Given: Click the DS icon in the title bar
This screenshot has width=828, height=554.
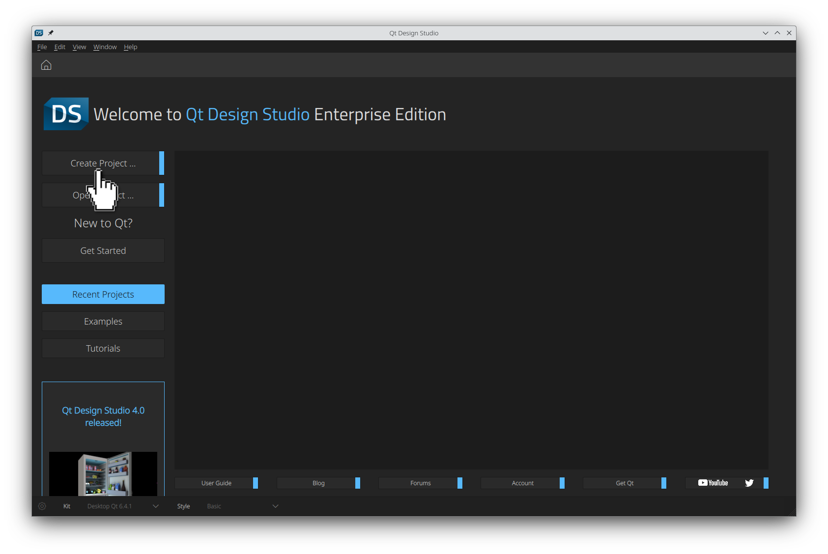Looking at the screenshot, I should click(39, 32).
